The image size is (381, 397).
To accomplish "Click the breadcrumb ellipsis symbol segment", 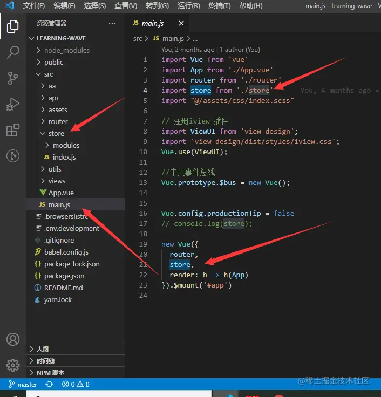I will pos(195,39).
